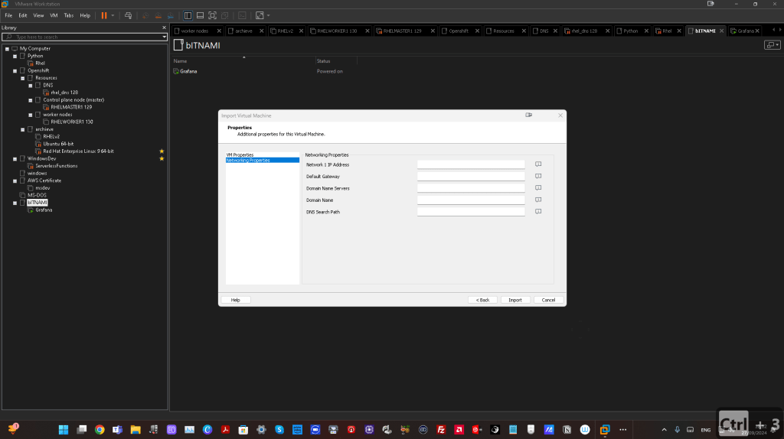
Task: Open the stretch display dropdown arrow
Action: click(x=269, y=15)
